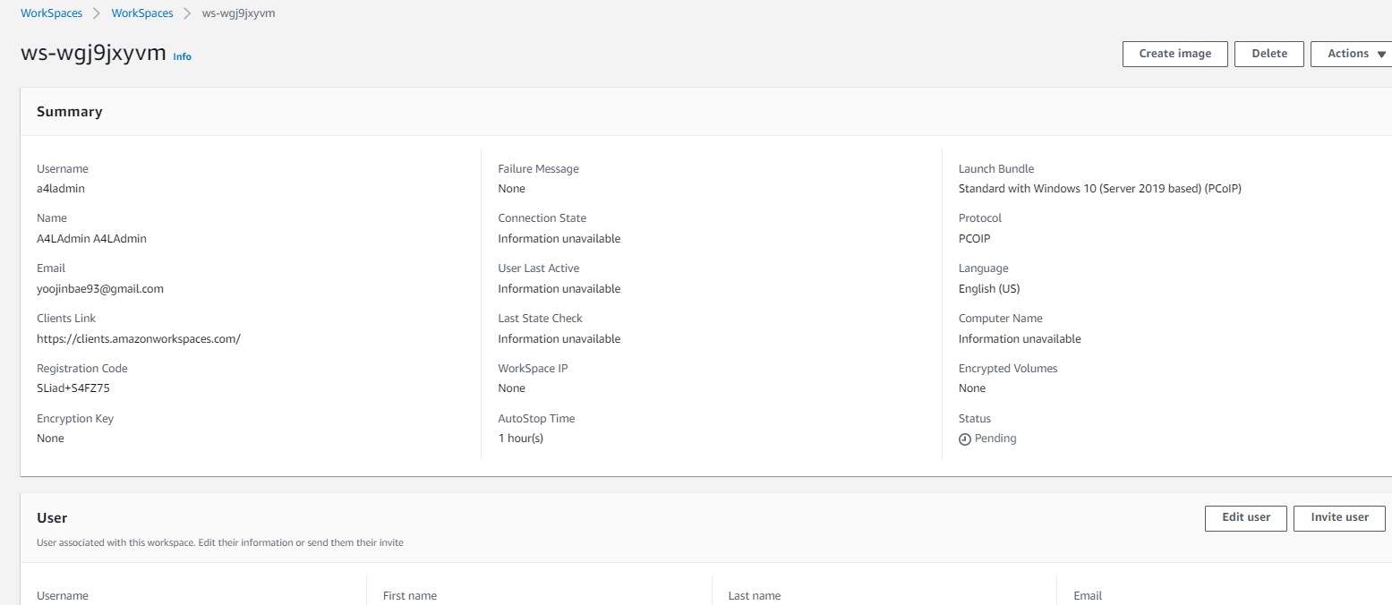The image size is (1392, 605).
Task: Sort the table by First name column
Action: coord(408,595)
